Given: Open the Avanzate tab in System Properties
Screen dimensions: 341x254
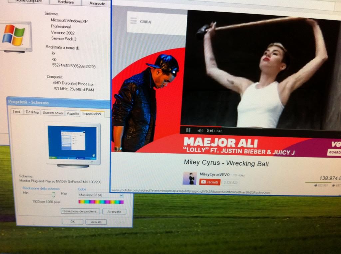Looking at the screenshot, I should pos(97,3).
